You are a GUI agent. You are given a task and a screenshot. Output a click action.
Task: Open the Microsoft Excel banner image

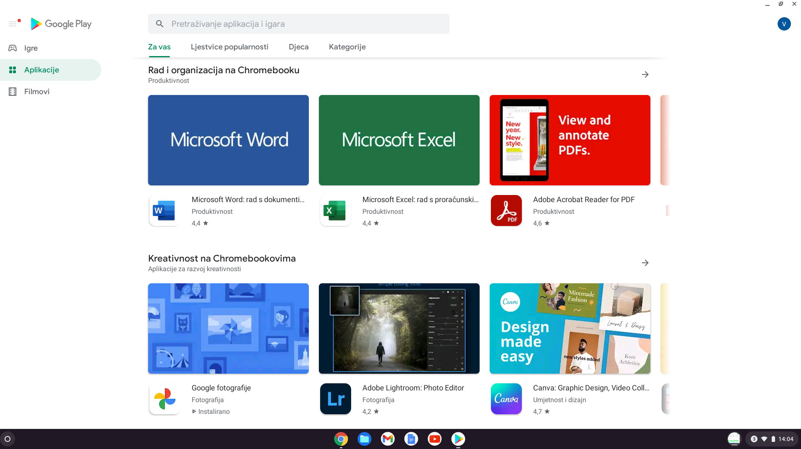pos(399,140)
